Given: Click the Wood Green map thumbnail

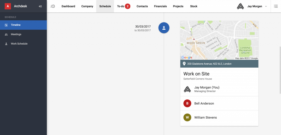Looking at the screenshot, I should [x=219, y=40].
